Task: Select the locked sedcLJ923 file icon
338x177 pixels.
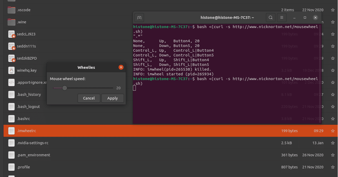Action: point(11,34)
